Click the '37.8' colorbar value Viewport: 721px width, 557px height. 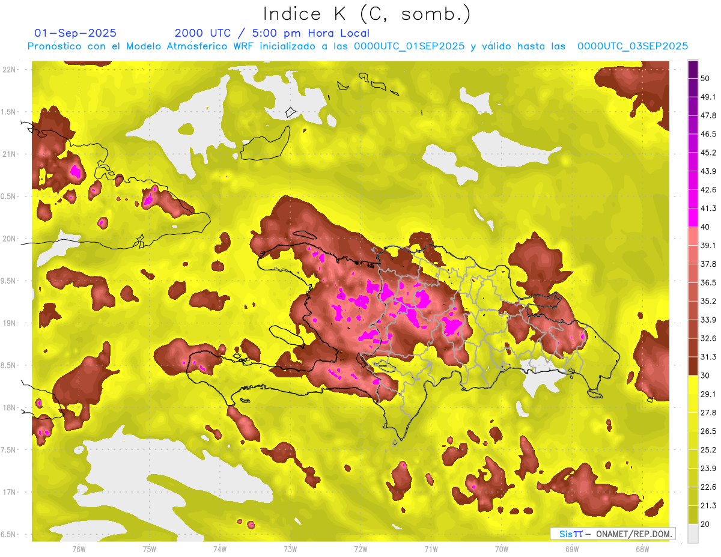point(708,264)
